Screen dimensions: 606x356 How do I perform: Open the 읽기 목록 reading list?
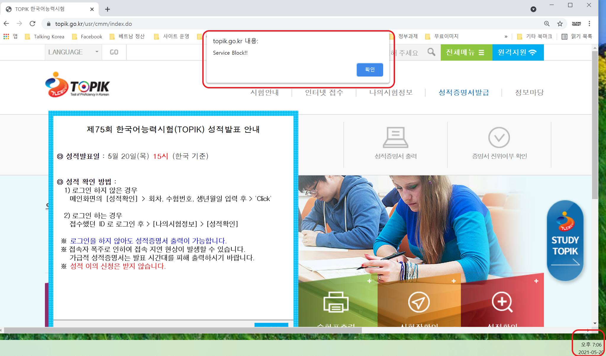[577, 36]
